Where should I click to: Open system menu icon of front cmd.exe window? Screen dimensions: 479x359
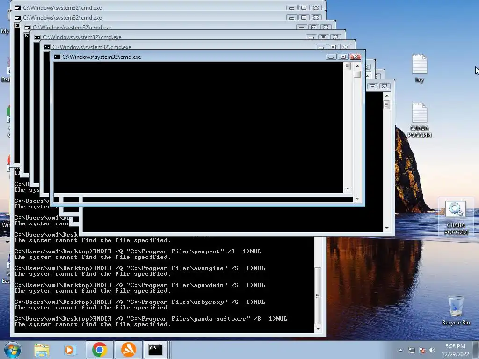point(57,57)
